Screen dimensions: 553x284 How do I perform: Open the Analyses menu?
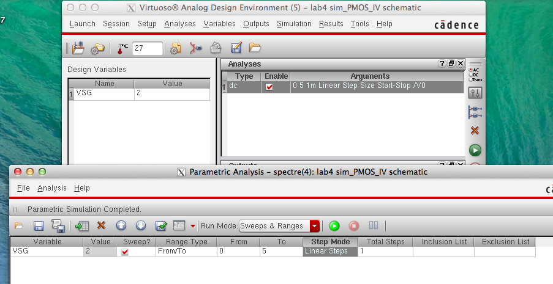coord(180,24)
